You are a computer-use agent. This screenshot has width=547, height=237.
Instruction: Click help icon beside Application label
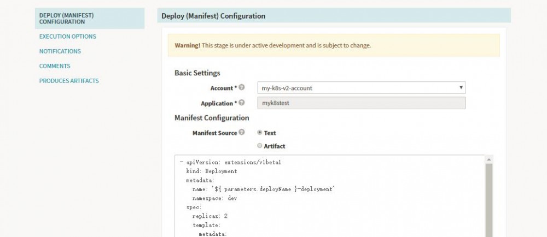pyautogui.click(x=242, y=103)
